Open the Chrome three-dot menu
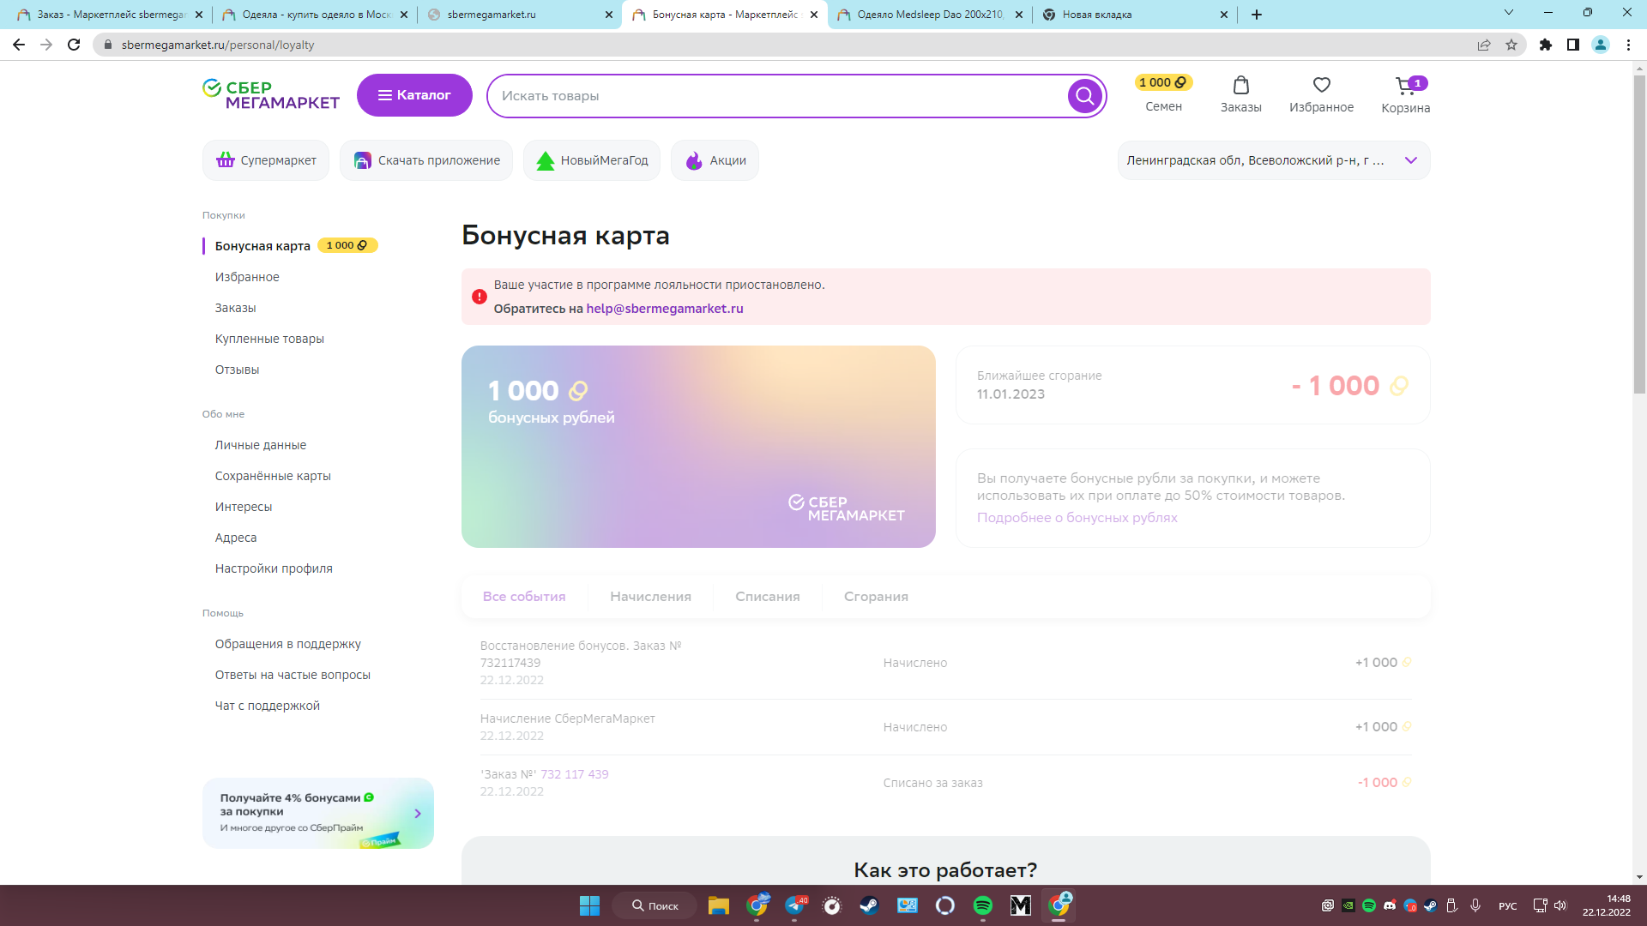Viewport: 1647px width, 926px height. coord(1628,45)
